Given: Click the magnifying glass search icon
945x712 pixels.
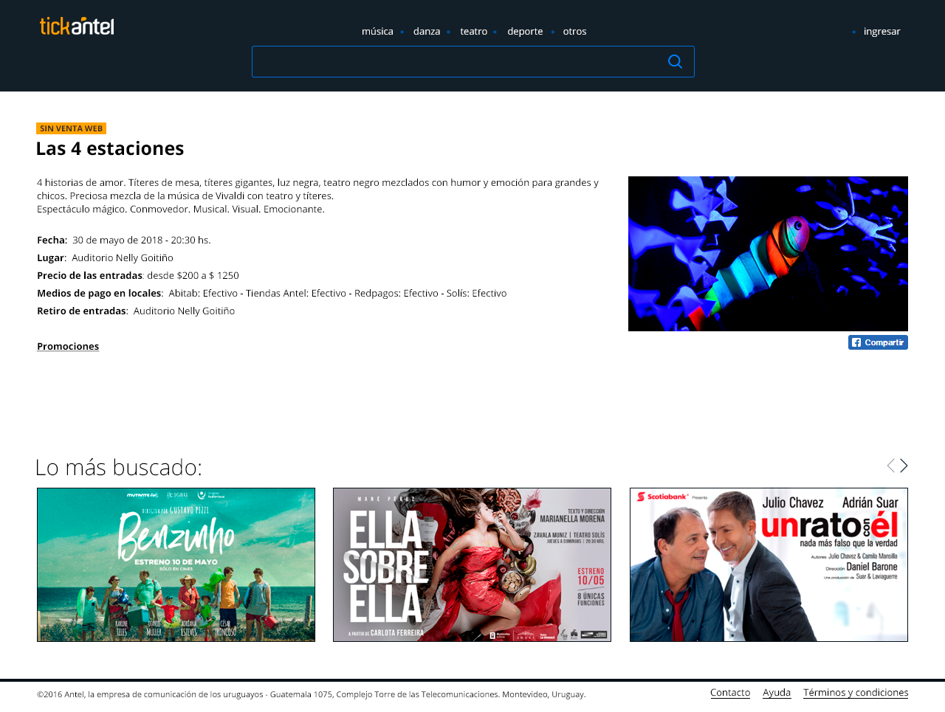Looking at the screenshot, I should (x=675, y=62).
